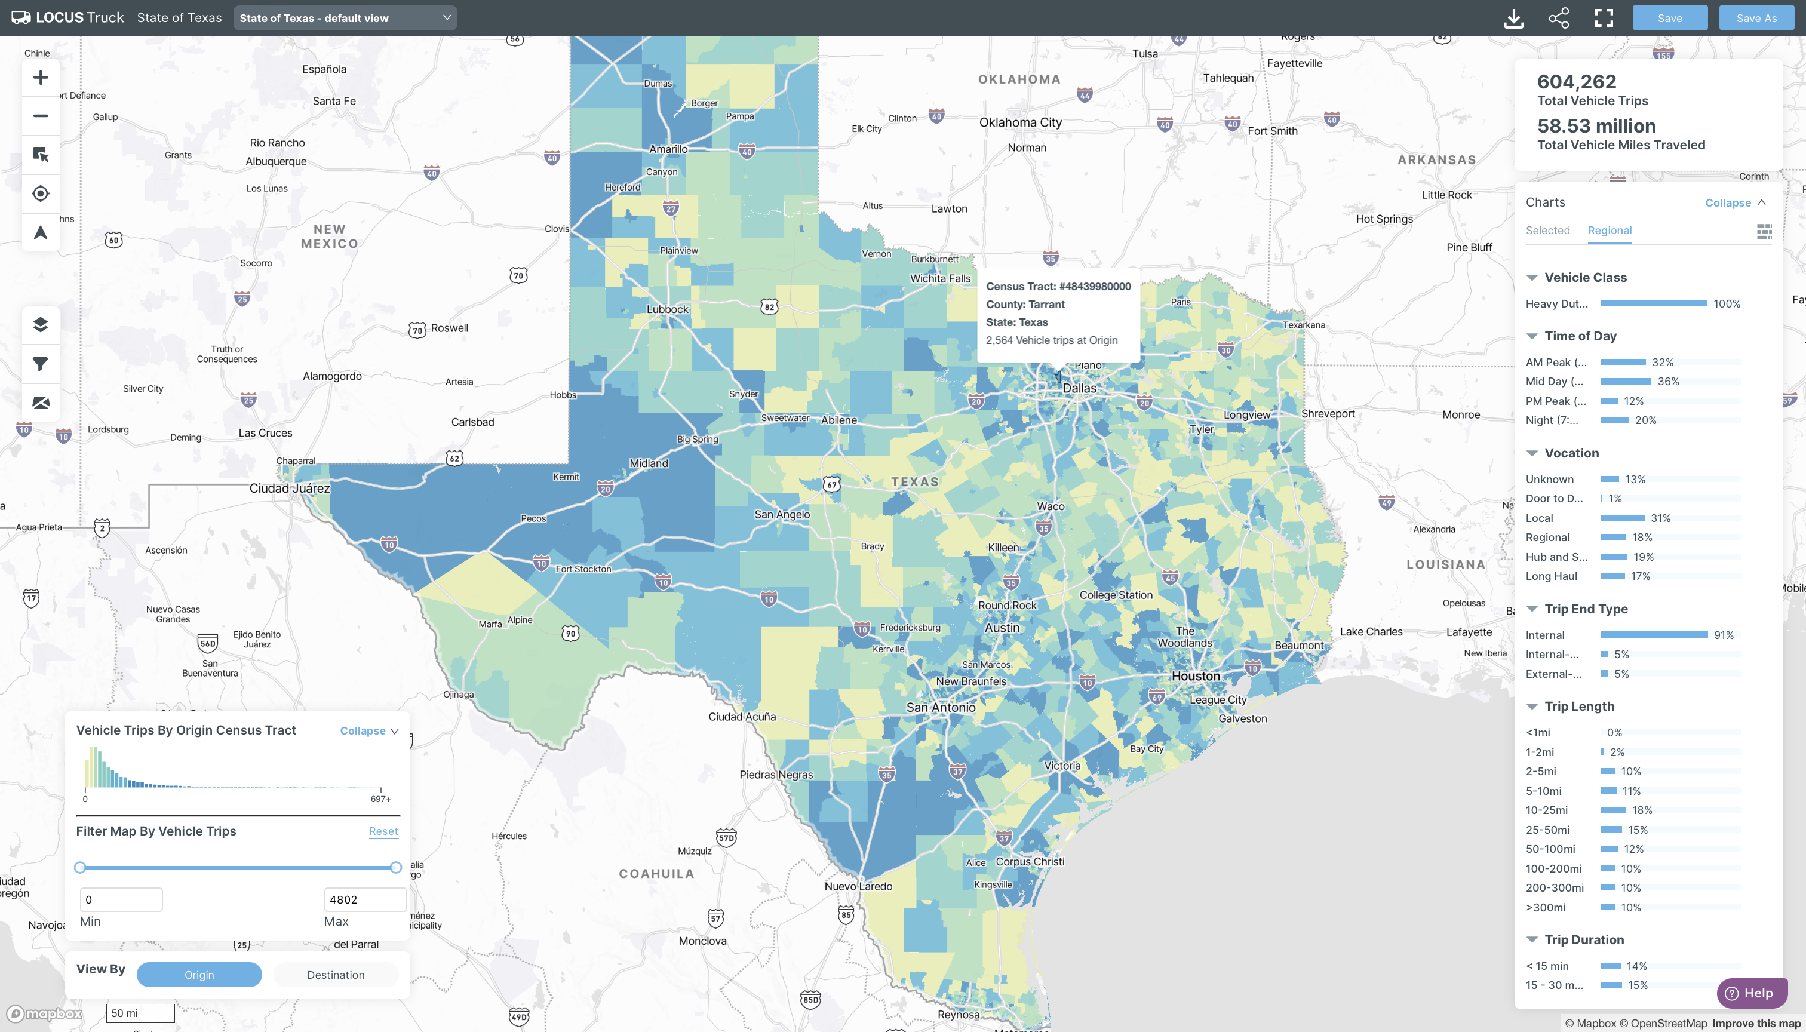The width and height of the screenshot is (1806, 1032).
Task: Click the OpenStreetMap attribution link
Action: coord(1663,1024)
